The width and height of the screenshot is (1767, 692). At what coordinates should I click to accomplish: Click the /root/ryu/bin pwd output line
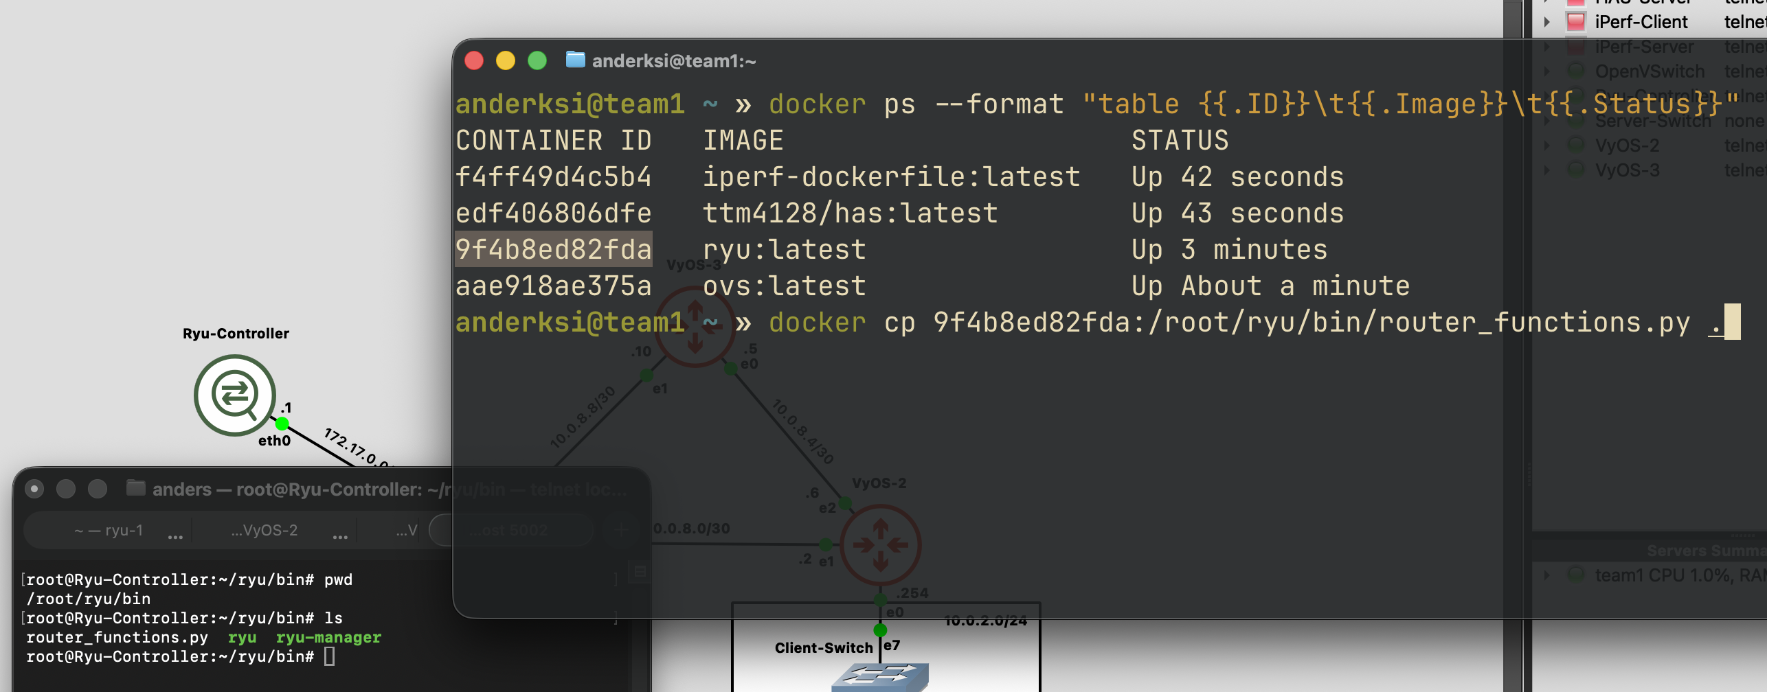coord(88,599)
